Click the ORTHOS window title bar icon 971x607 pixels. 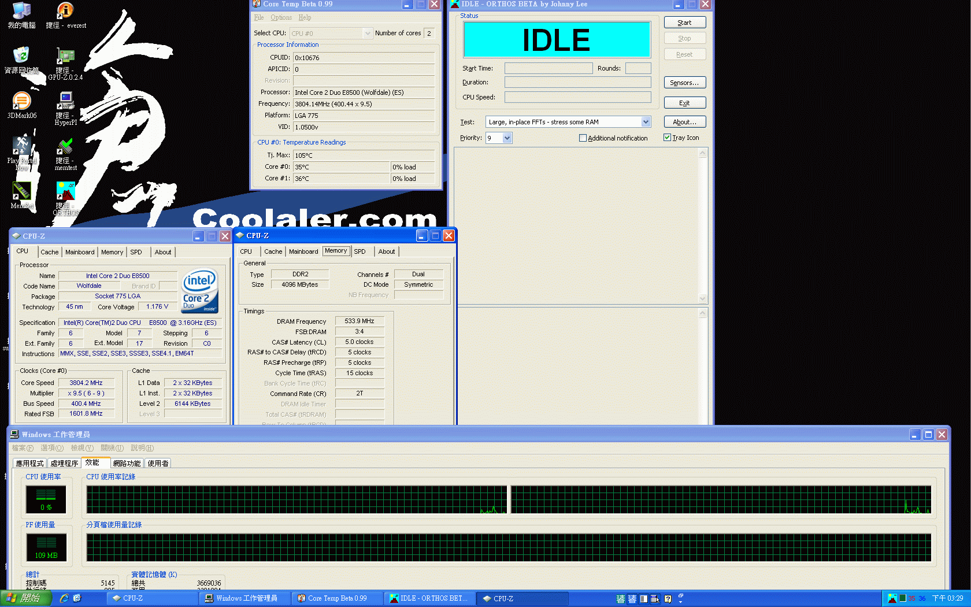[x=455, y=4]
